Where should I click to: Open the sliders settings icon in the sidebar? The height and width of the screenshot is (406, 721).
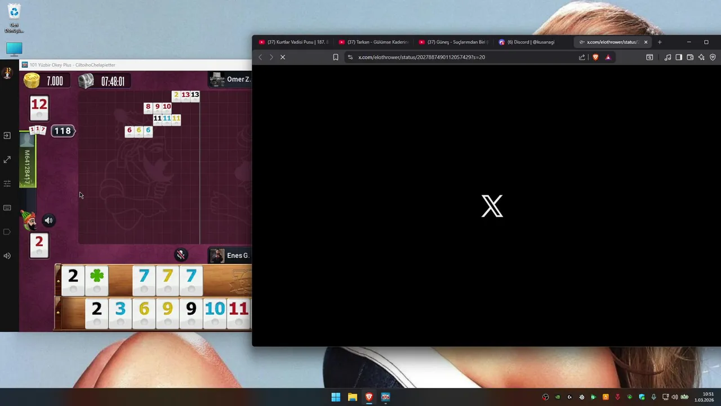coord(7,184)
